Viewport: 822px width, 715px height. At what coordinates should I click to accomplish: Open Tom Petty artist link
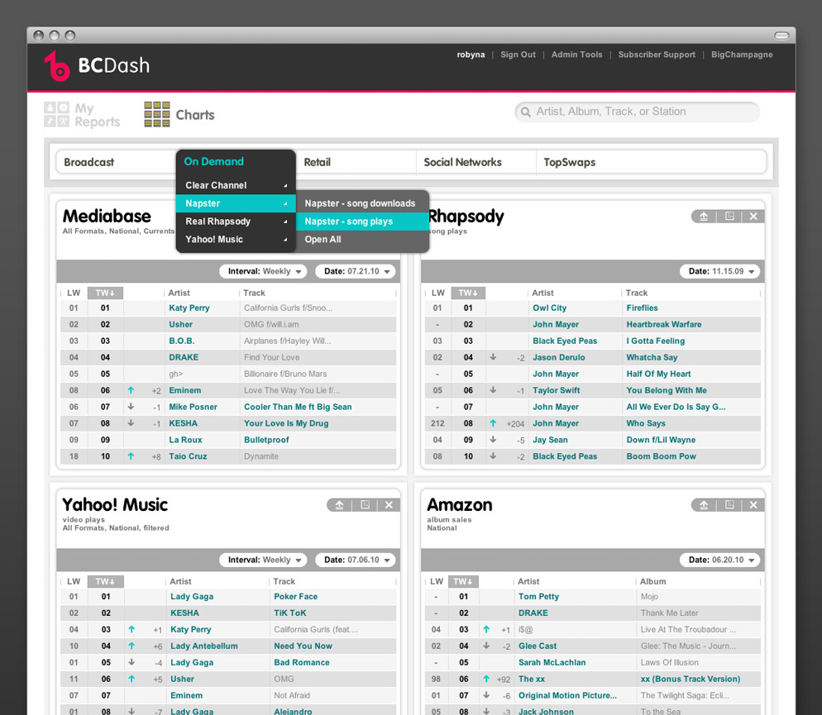(539, 597)
